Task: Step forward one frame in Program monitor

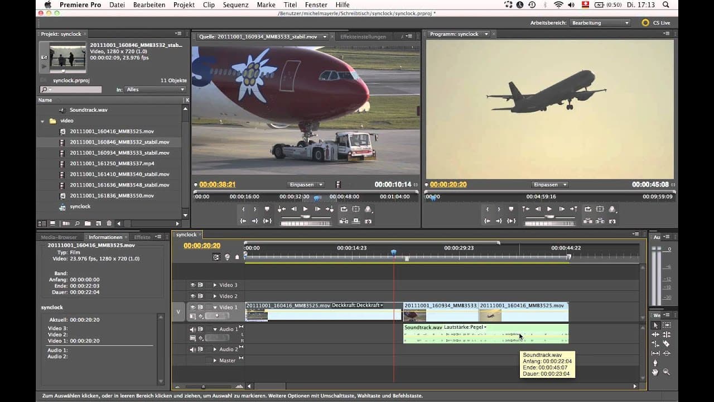Action: [x=561, y=209]
